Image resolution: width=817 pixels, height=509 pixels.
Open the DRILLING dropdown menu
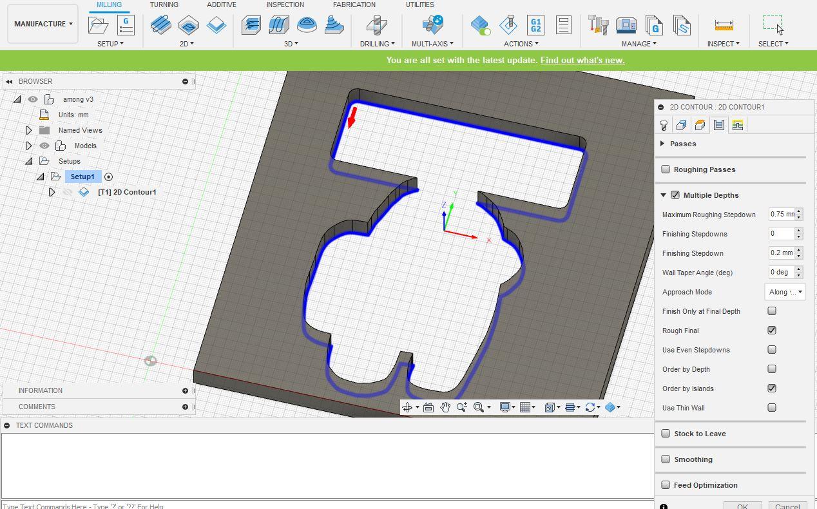click(x=378, y=44)
